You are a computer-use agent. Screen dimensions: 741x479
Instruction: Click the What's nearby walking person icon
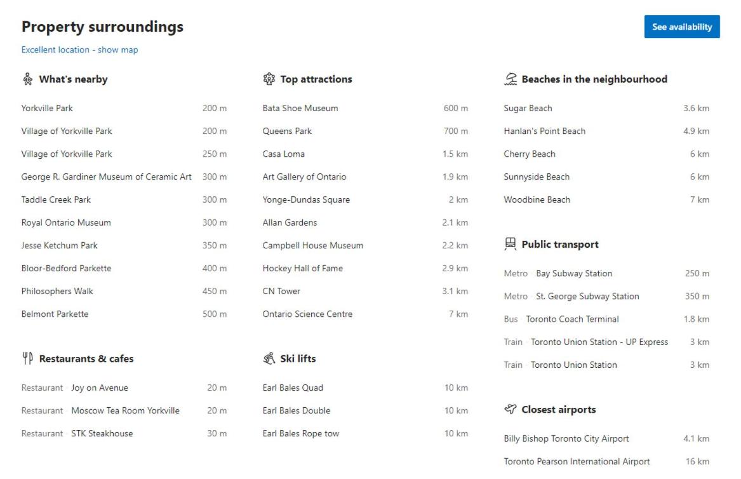pyautogui.click(x=27, y=79)
